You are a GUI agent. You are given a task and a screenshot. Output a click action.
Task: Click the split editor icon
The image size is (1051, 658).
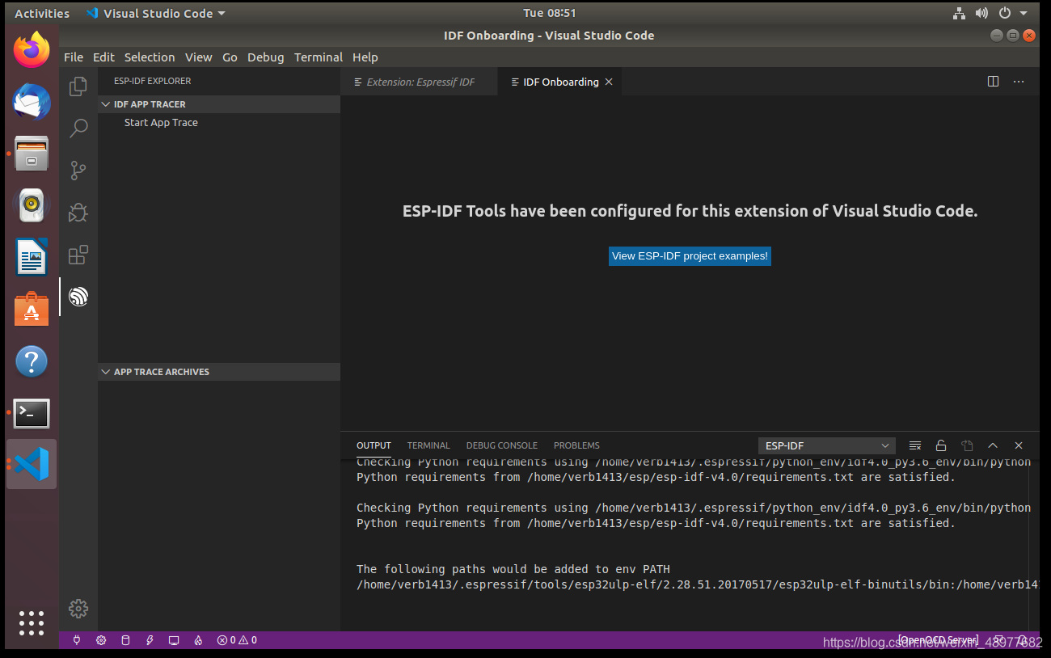[994, 82]
